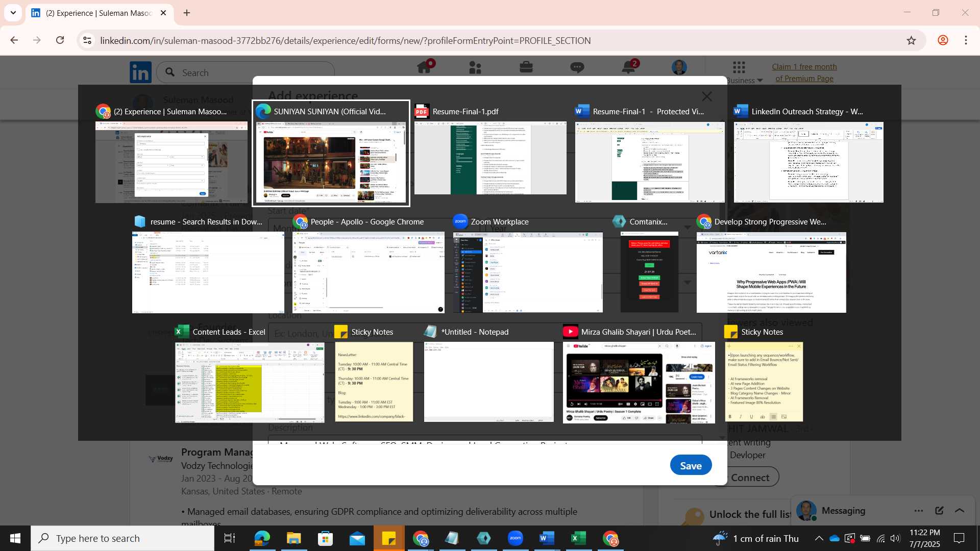
Task: Open File Explorer from the taskbar
Action: pyautogui.click(x=293, y=538)
